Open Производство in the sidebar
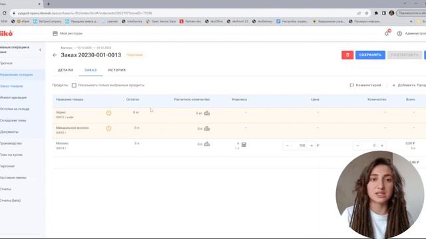Screen dimensions: 426x239 pos(11,143)
